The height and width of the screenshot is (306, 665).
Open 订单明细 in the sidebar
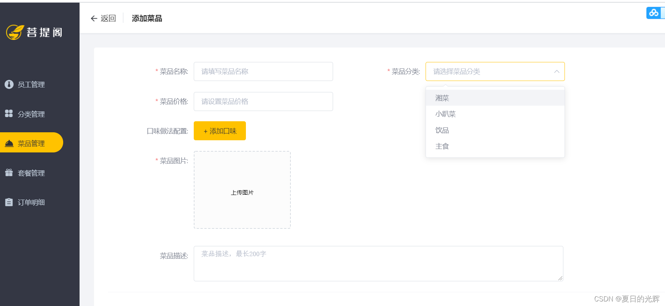[32, 202]
